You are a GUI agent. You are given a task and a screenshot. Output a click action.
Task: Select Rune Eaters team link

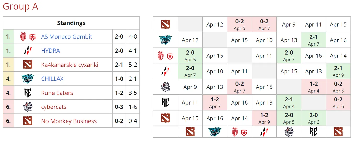[x=57, y=93]
